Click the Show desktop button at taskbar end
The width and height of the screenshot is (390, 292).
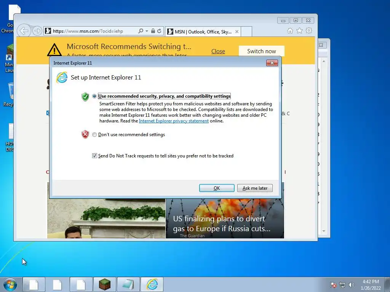(x=387, y=284)
